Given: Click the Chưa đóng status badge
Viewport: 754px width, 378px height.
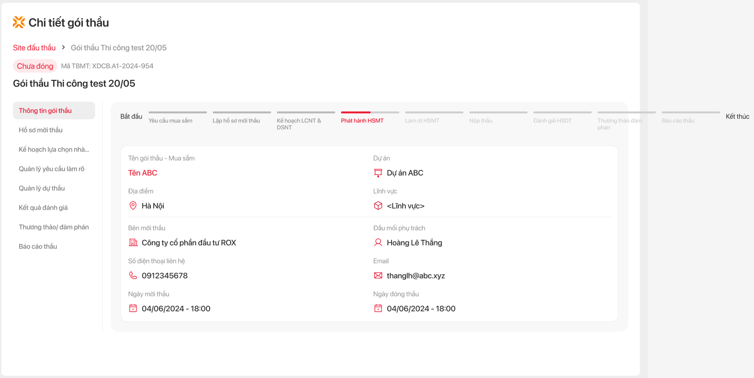Looking at the screenshot, I should click(35, 66).
